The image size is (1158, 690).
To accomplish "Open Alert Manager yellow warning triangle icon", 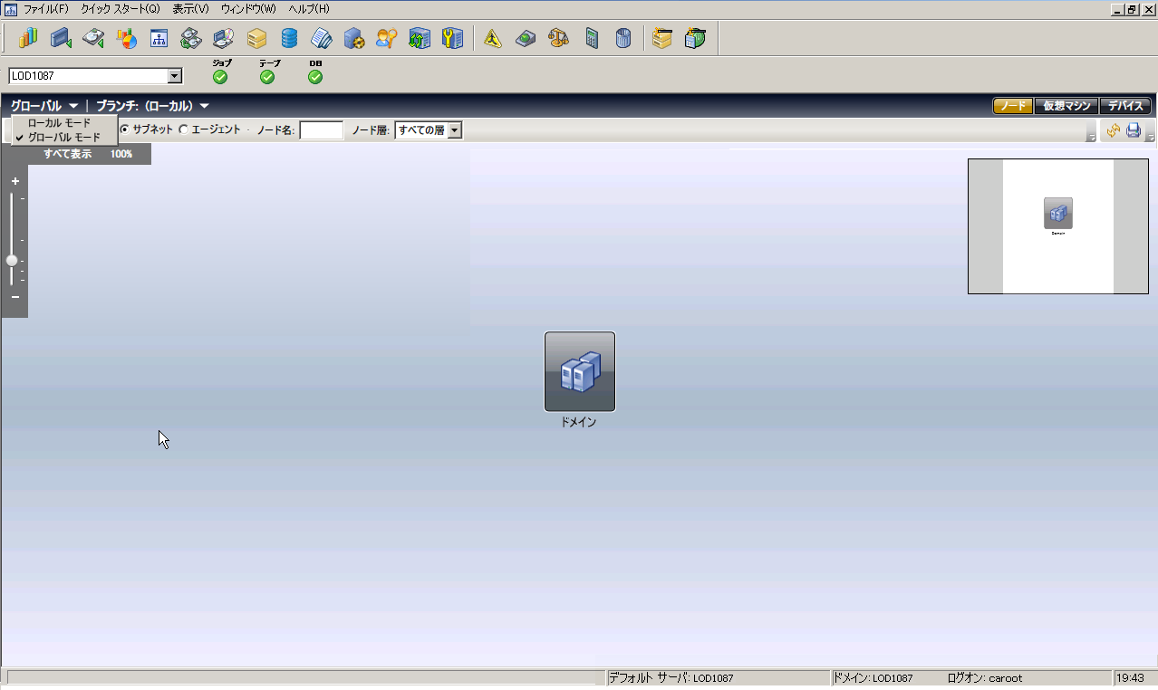I will pyautogui.click(x=493, y=39).
